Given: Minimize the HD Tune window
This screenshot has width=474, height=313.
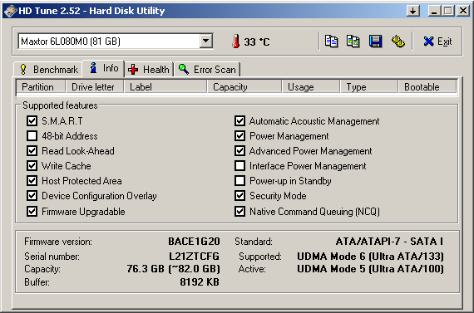Looking at the screenshot, I should pos(434,11).
